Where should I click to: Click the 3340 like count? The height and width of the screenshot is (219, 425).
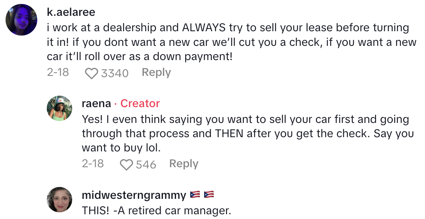coord(115,73)
